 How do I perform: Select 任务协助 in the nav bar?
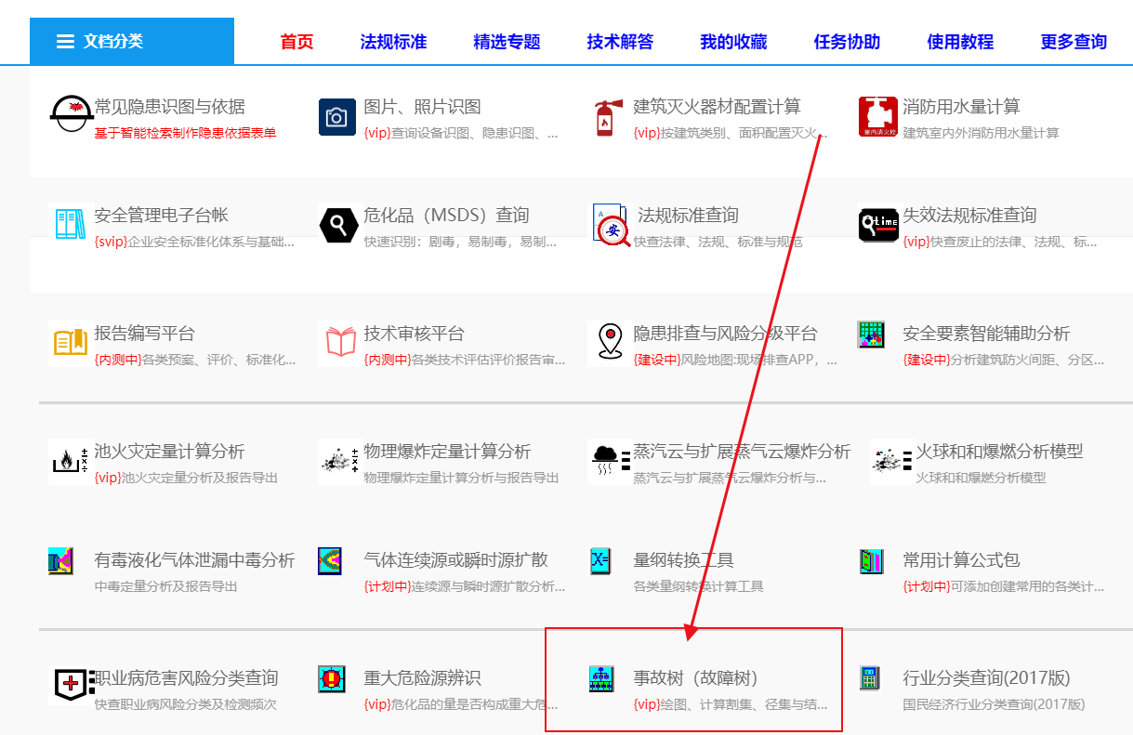pos(847,42)
